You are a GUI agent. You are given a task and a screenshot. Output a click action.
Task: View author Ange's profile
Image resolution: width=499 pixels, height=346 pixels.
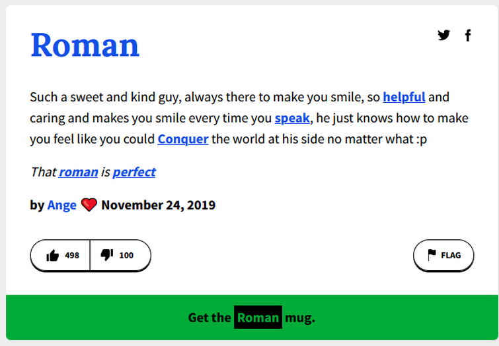click(61, 205)
